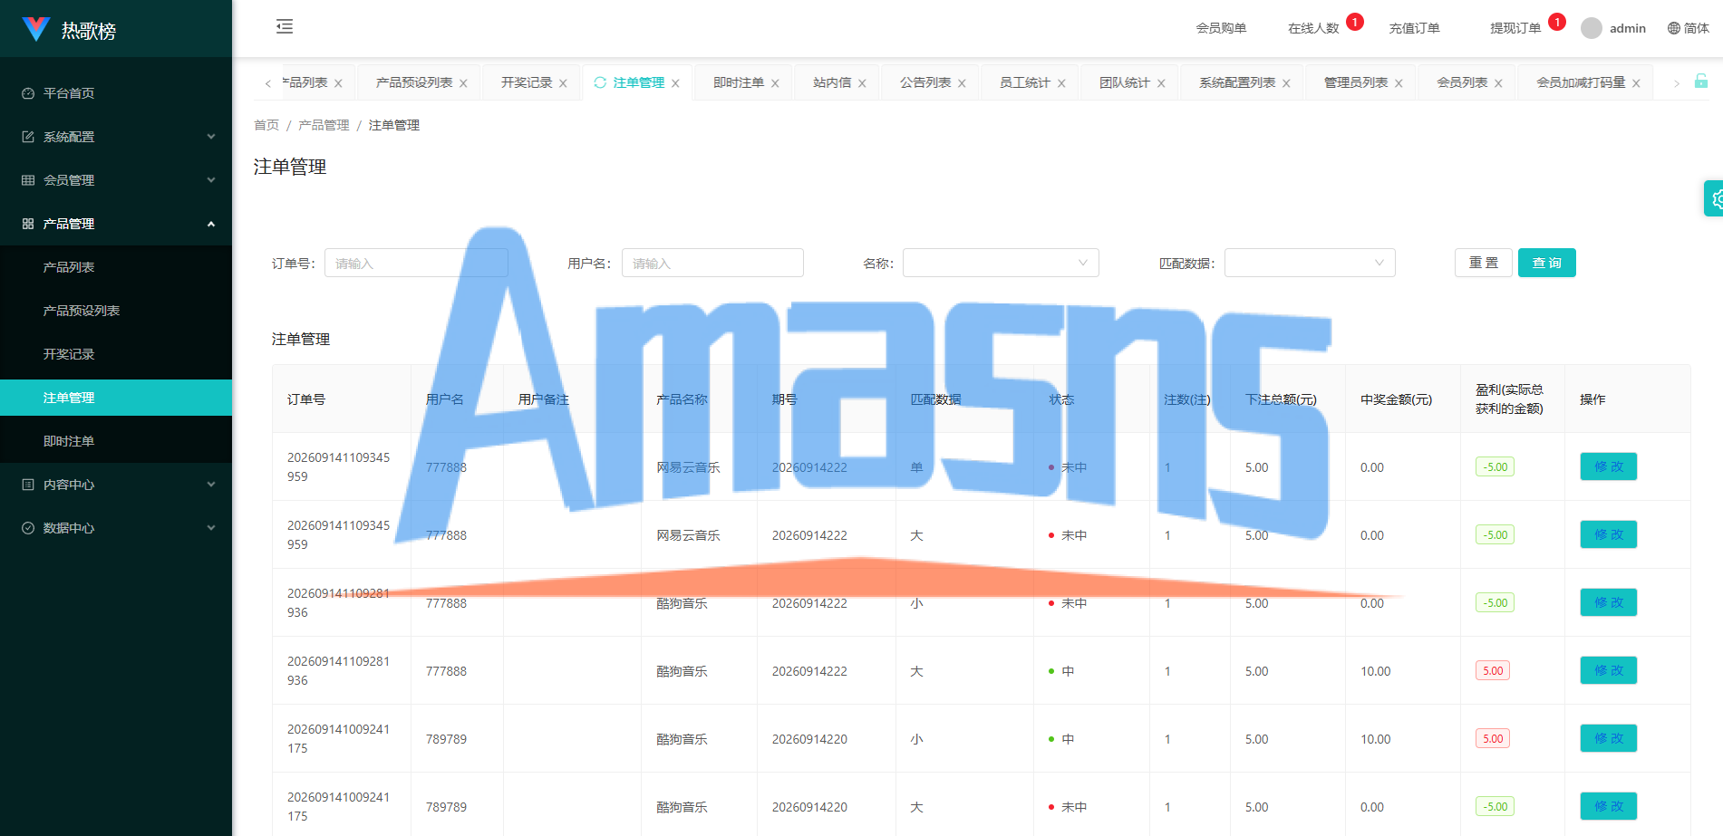The image size is (1723, 836).
Task: Expand the 内容中心 sidebar menu
Action: [116, 485]
